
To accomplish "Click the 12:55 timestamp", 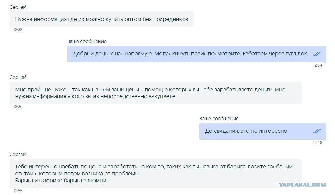I will (x=18, y=191).
